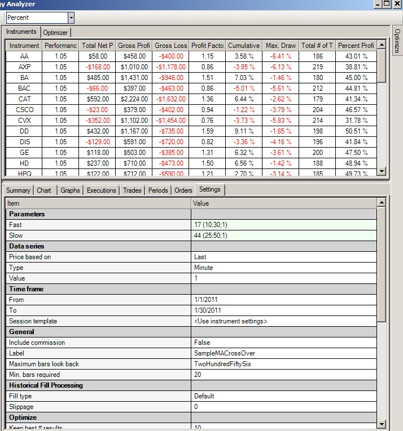
Task: Sort by Total Net P column header
Action: [97, 46]
